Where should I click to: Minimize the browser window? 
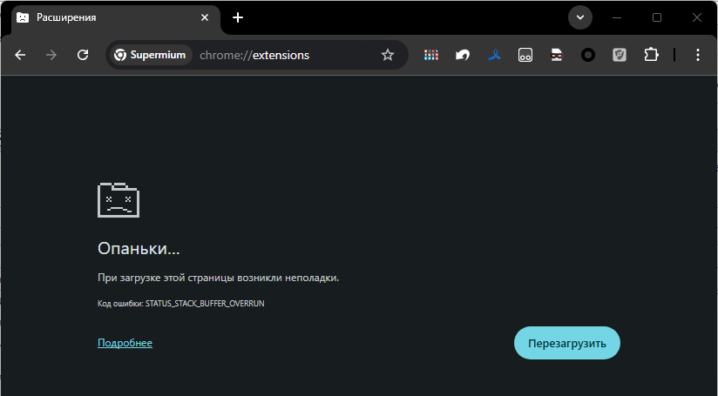point(617,17)
